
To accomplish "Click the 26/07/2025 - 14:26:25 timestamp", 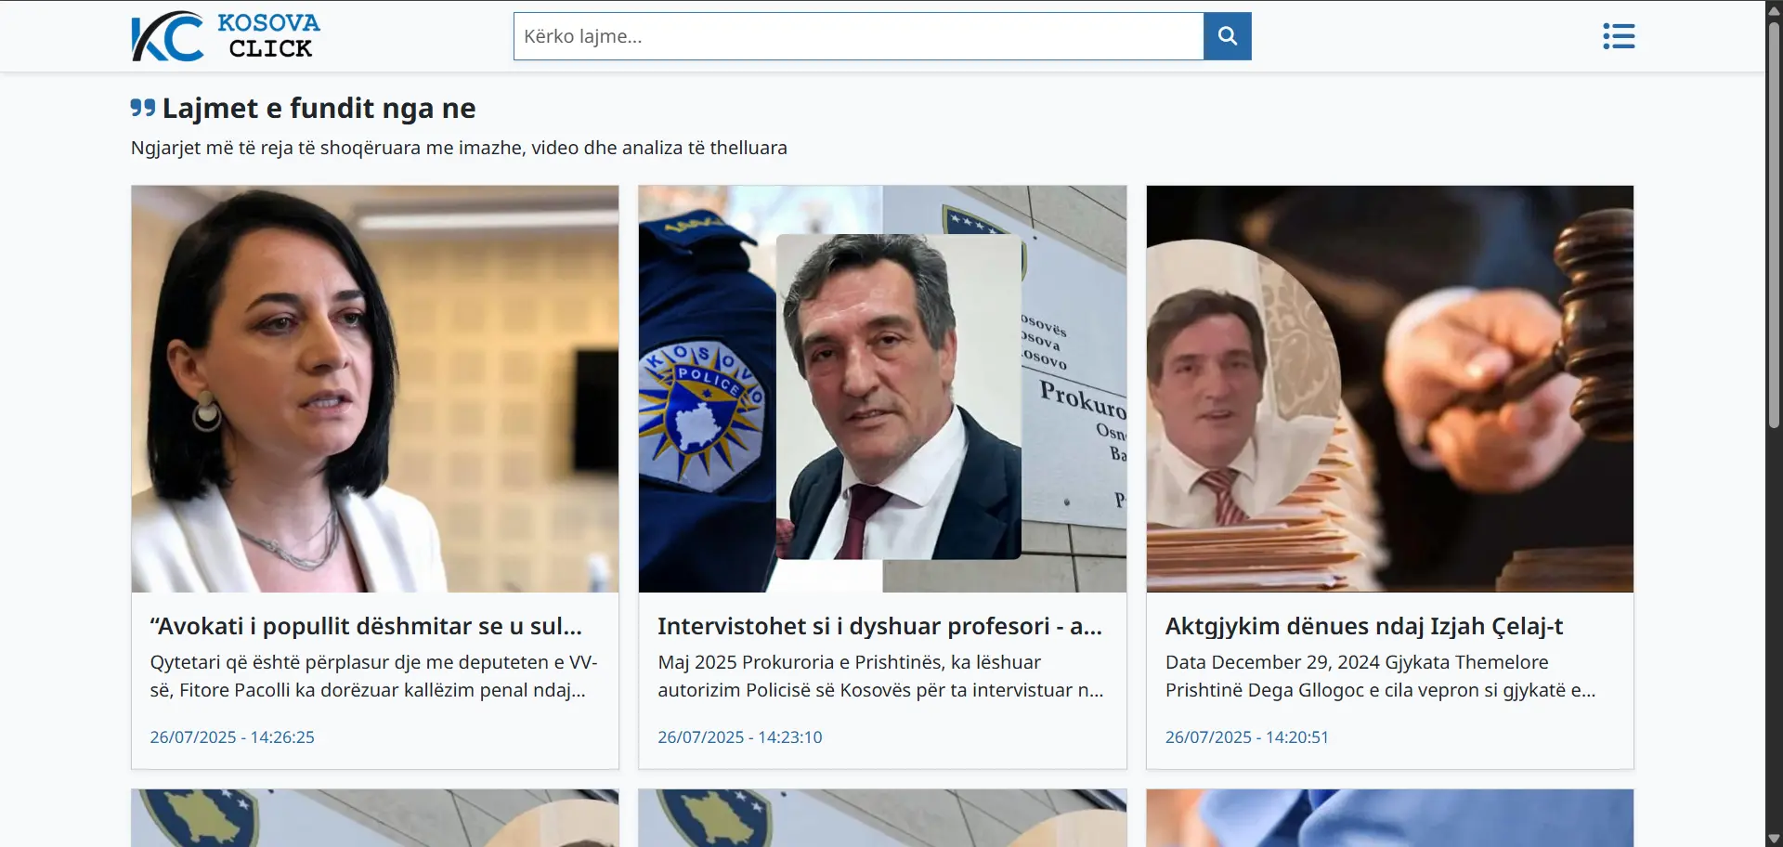I will (x=232, y=737).
